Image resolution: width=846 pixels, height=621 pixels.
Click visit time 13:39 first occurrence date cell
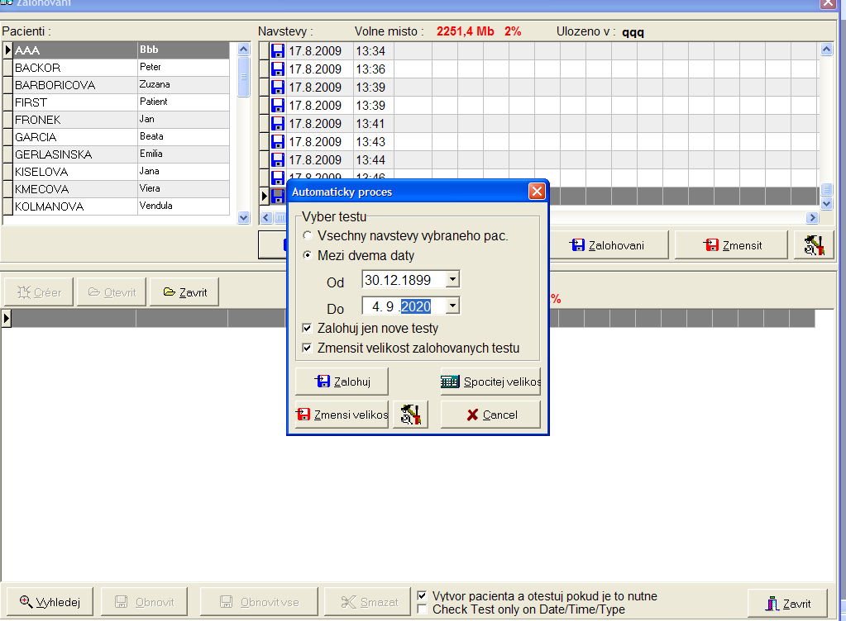point(319,88)
